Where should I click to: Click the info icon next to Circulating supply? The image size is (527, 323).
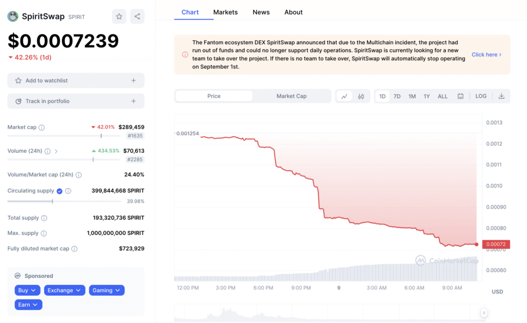pos(68,191)
